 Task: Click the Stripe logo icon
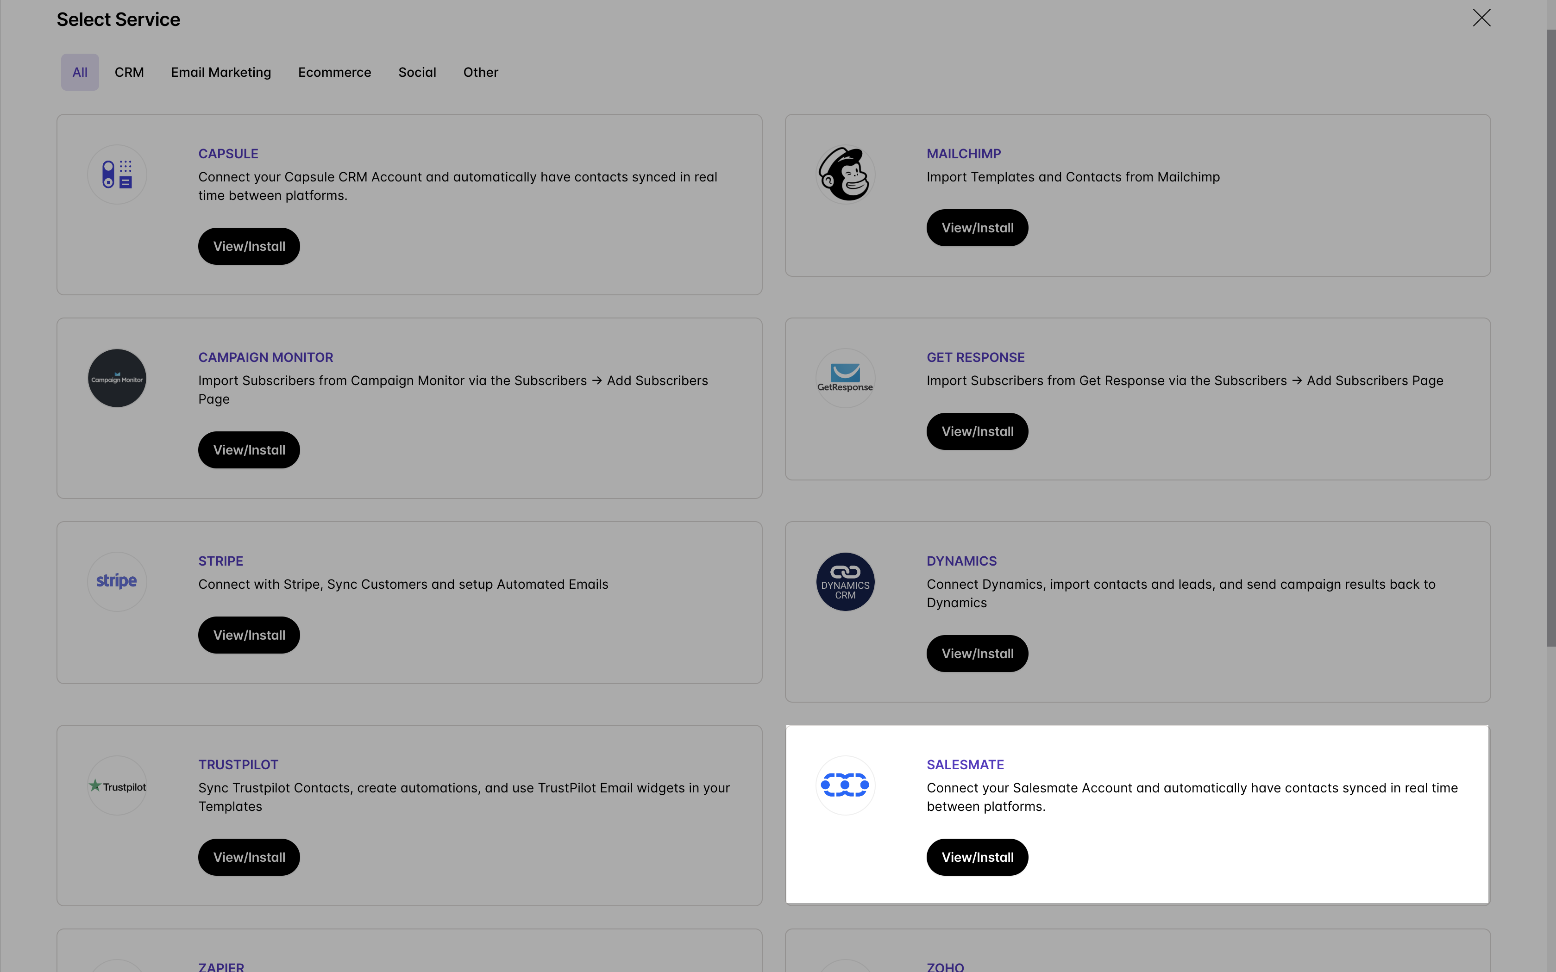pos(117,581)
